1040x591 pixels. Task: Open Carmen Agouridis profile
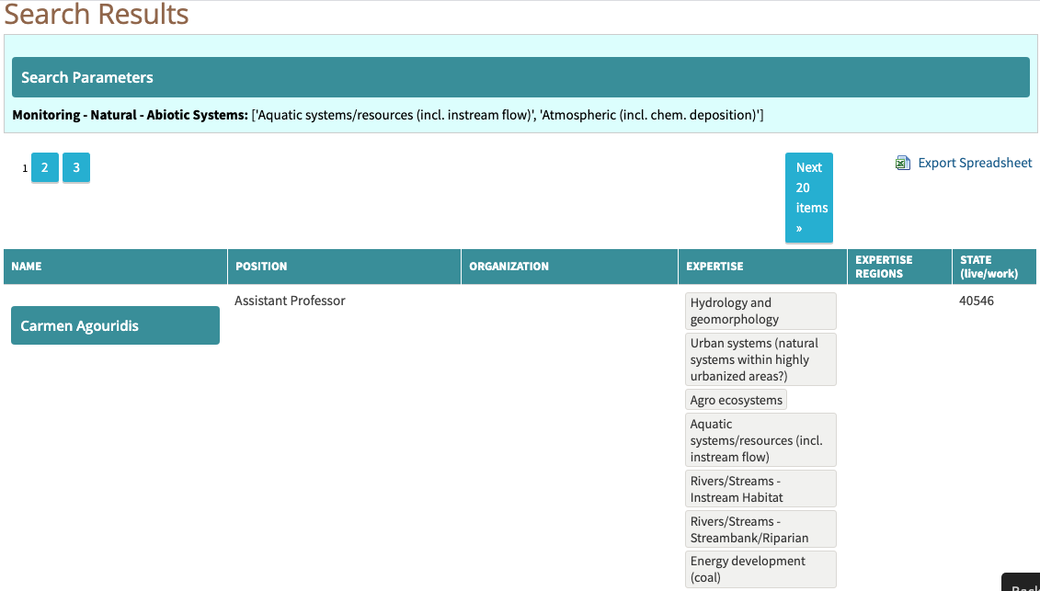click(x=115, y=325)
